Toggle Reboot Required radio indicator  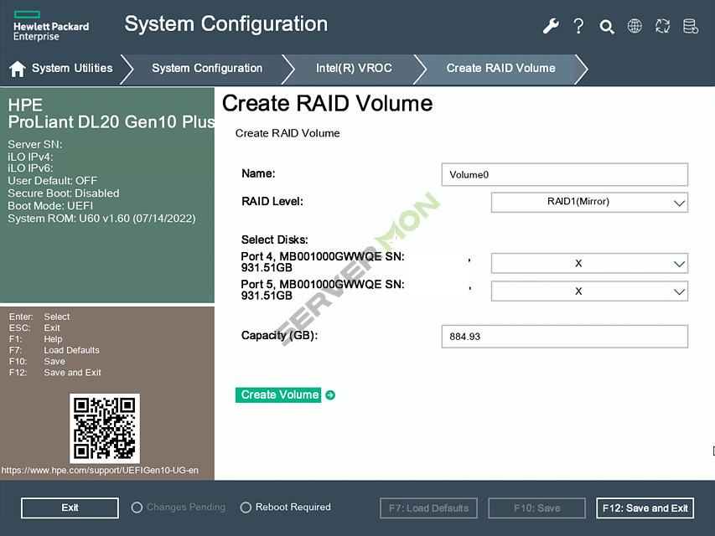(x=246, y=508)
